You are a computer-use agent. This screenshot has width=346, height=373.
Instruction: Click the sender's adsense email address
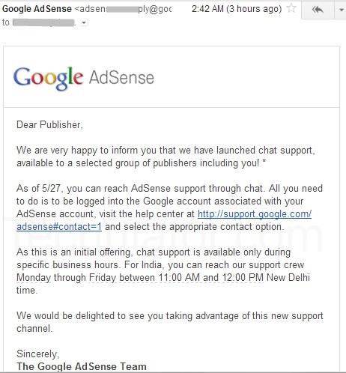[x=124, y=9]
